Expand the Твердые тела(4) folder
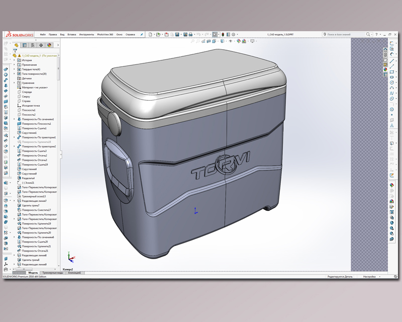 point(15,69)
